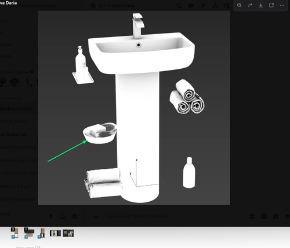The width and height of the screenshot is (290, 248).
Task: Start a video call with the camera icon
Action: point(191,6)
